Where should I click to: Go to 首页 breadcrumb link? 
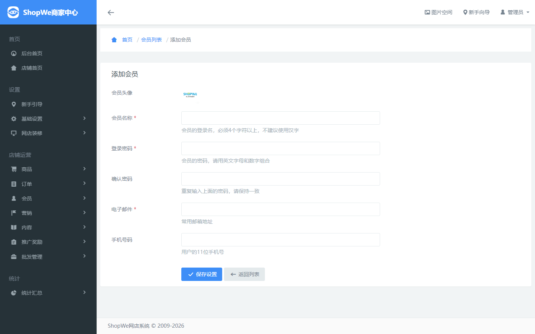click(x=127, y=40)
